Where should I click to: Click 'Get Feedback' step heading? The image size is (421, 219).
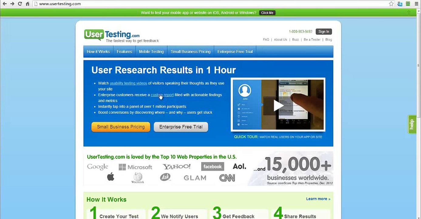(x=238, y=216)
